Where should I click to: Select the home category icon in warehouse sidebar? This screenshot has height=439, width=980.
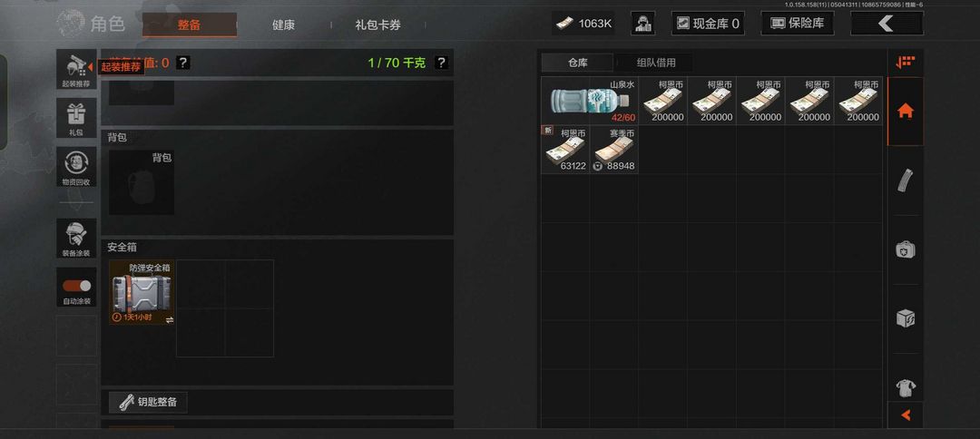[905, 112]
